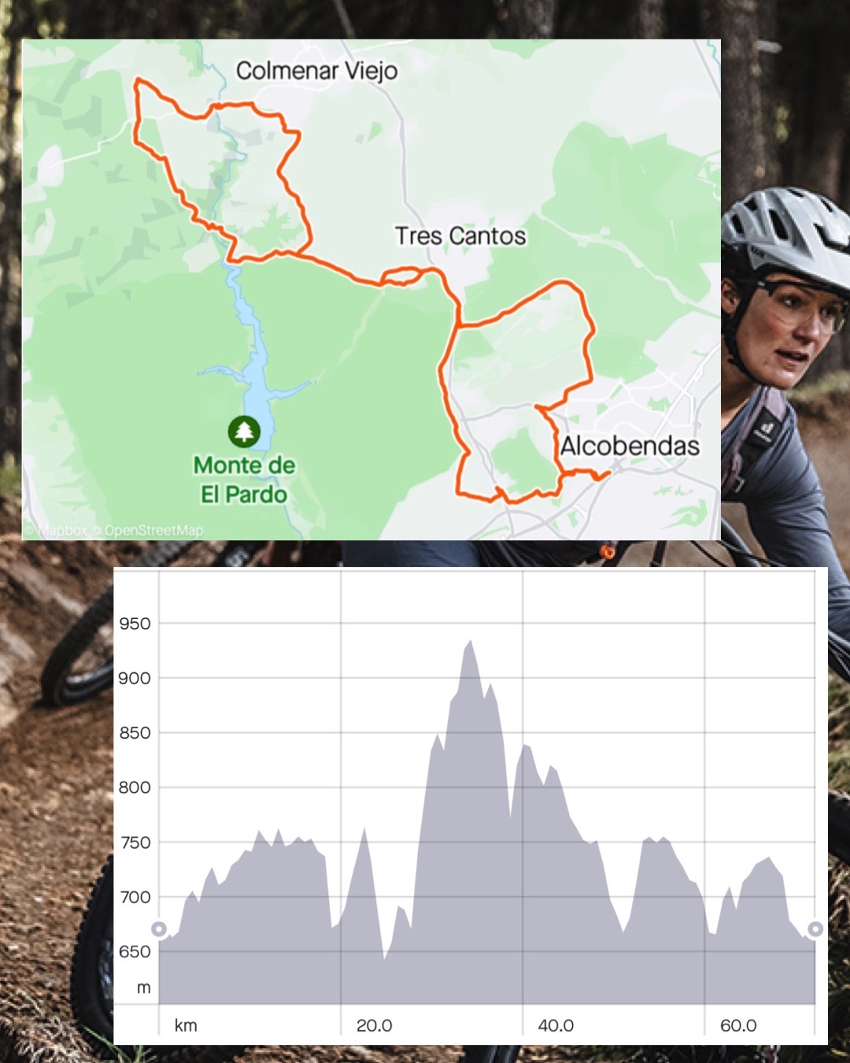Click the Monte de El Pardo text label
This screenshot has width=850, height=1063.
coord(244,480)
